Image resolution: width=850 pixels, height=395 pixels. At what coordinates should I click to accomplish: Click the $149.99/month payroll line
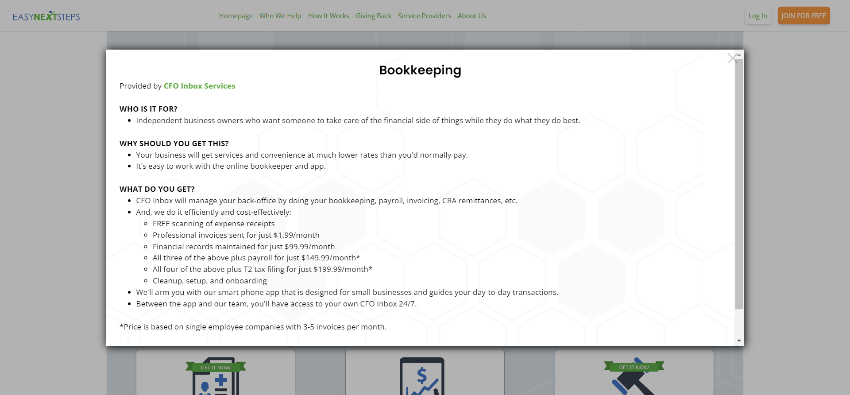pos(256,258)
